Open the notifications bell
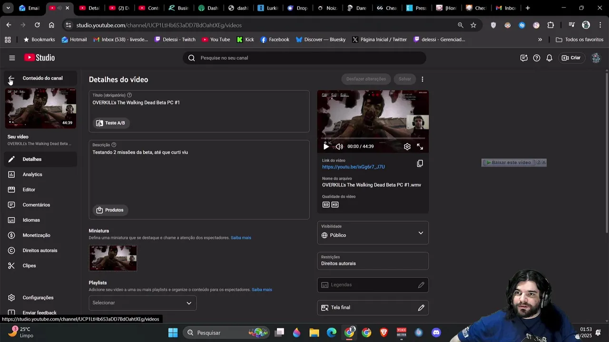Image resolution: width=609 pixels, height=342 pixels. pos(550,58)
